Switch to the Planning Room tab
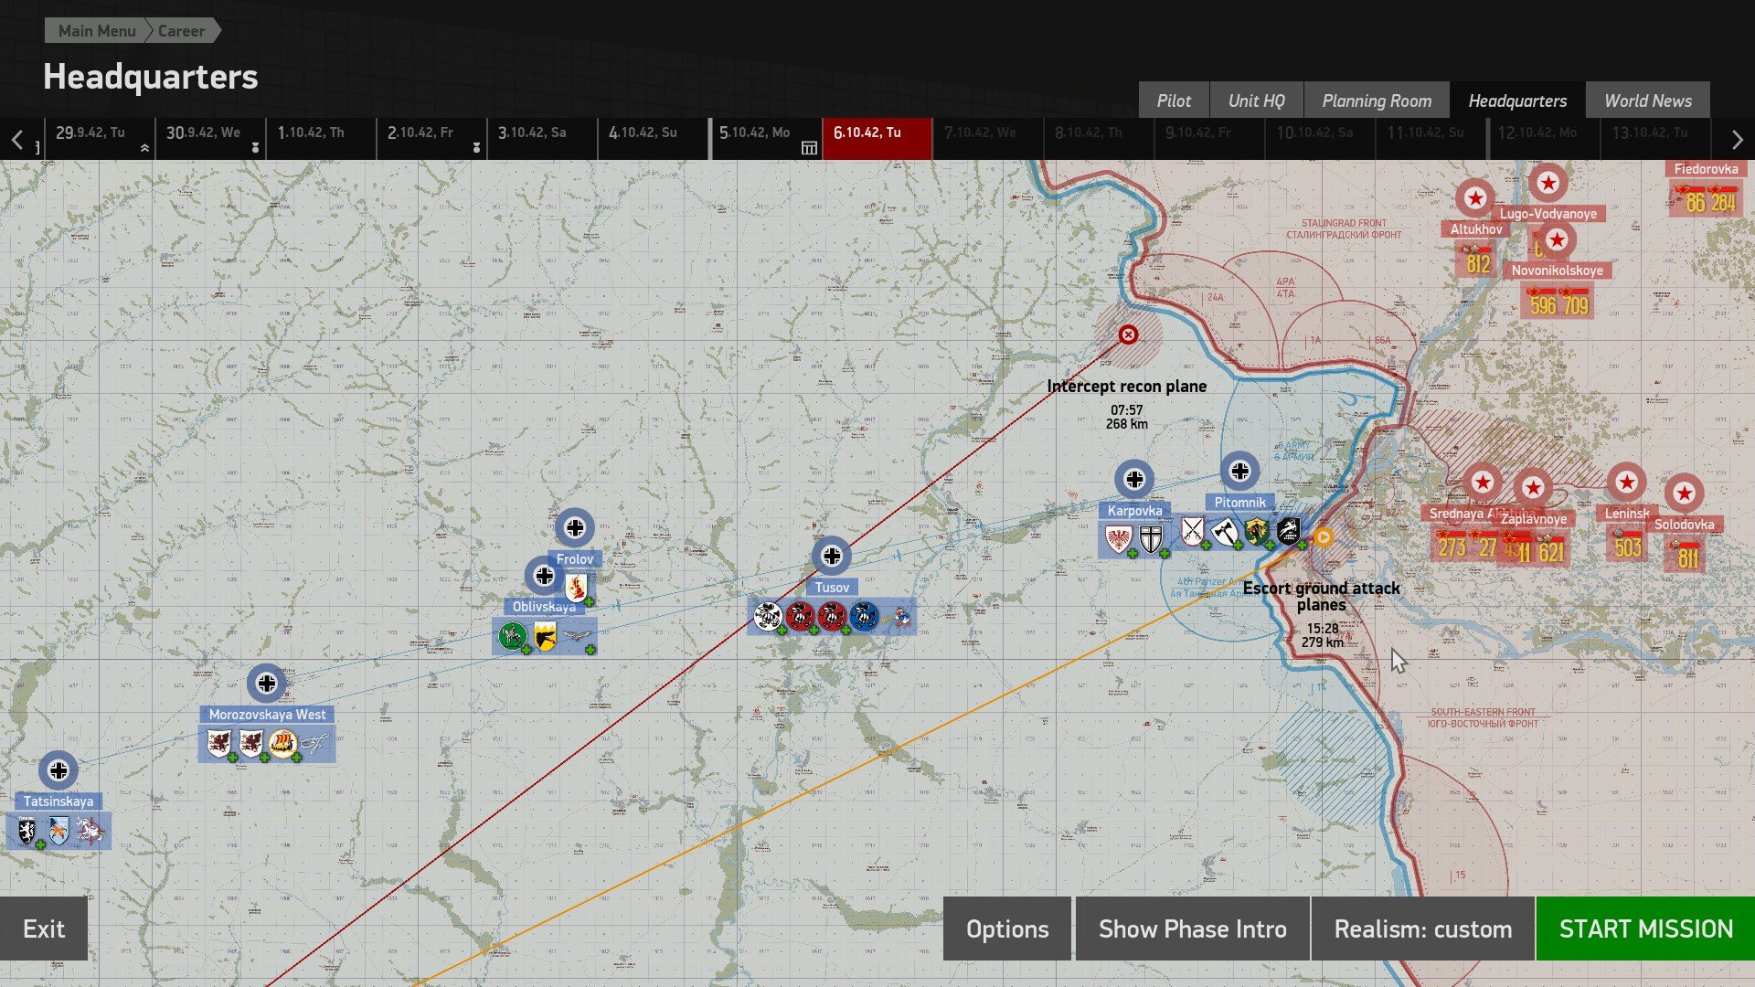 point(1377,101)
